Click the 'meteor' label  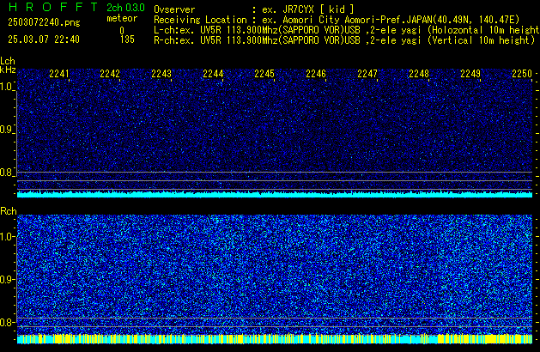coord(122,18)
